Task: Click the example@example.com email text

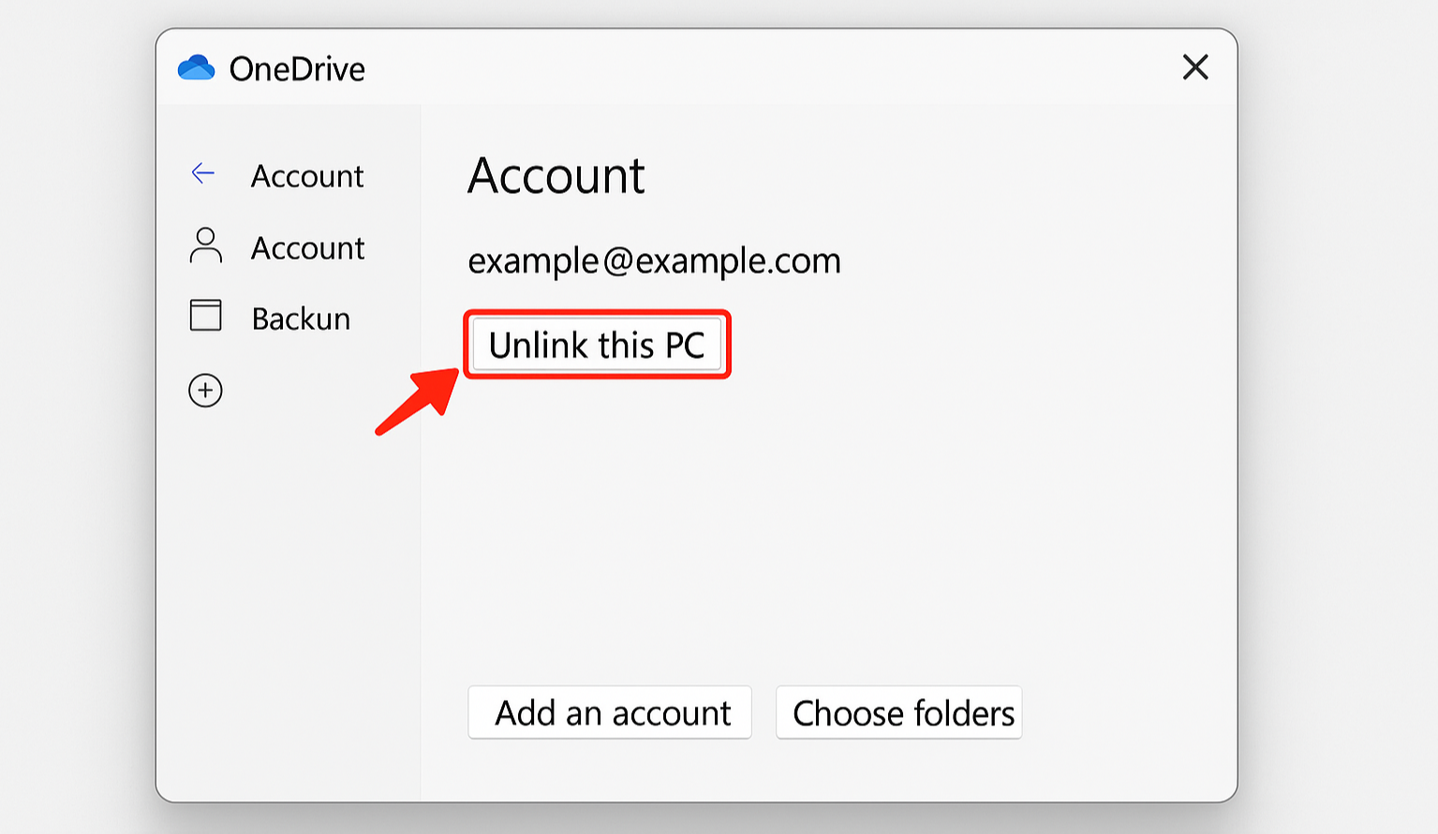Action: click(x=654, y=261)
